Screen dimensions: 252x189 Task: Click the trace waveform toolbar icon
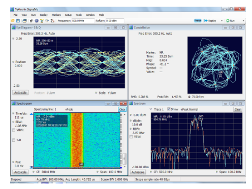(52, 21)
